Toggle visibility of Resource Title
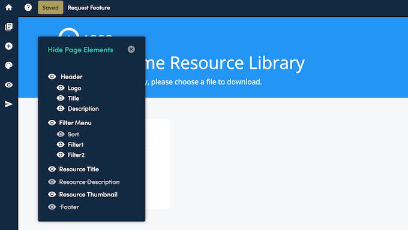 click(52, 169)
